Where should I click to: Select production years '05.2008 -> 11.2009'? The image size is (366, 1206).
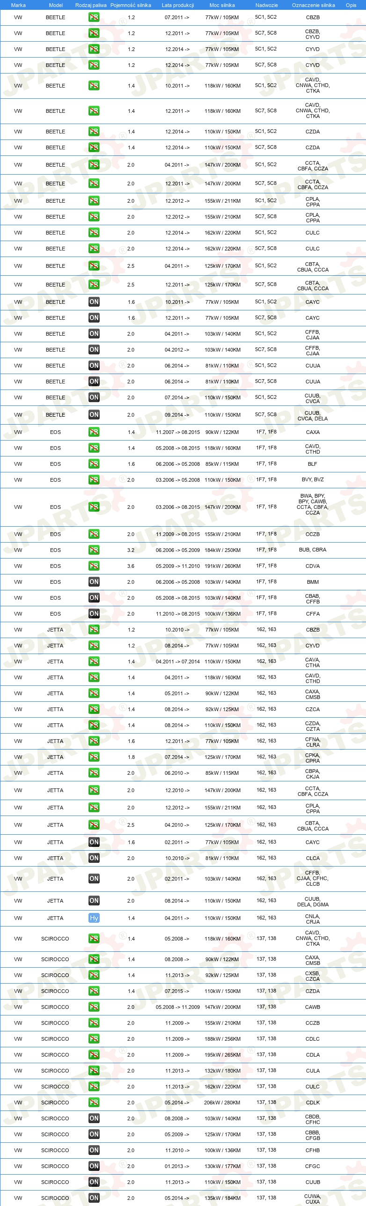click(x=177, y=1007)
